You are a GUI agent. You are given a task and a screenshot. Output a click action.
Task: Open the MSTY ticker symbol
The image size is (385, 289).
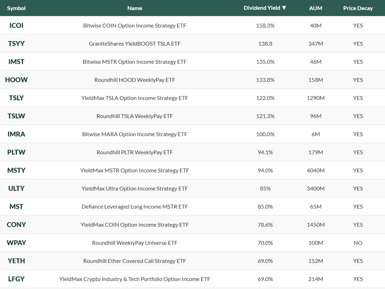coord(16,170)
